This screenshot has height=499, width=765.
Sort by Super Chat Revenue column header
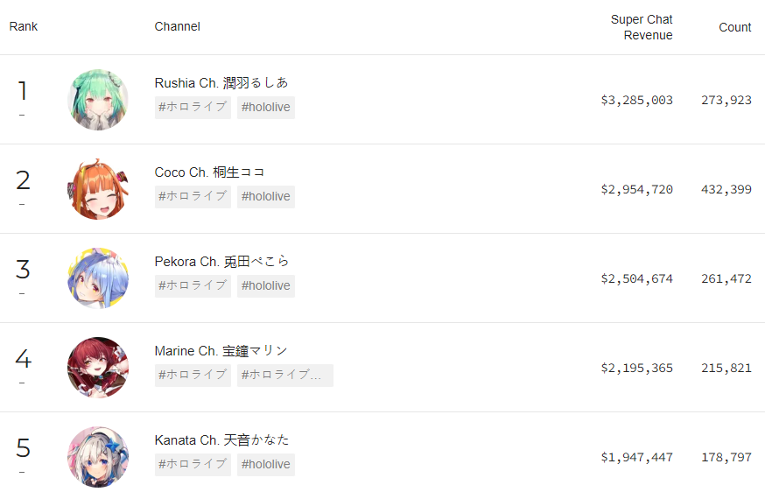[x=642, y=27]
